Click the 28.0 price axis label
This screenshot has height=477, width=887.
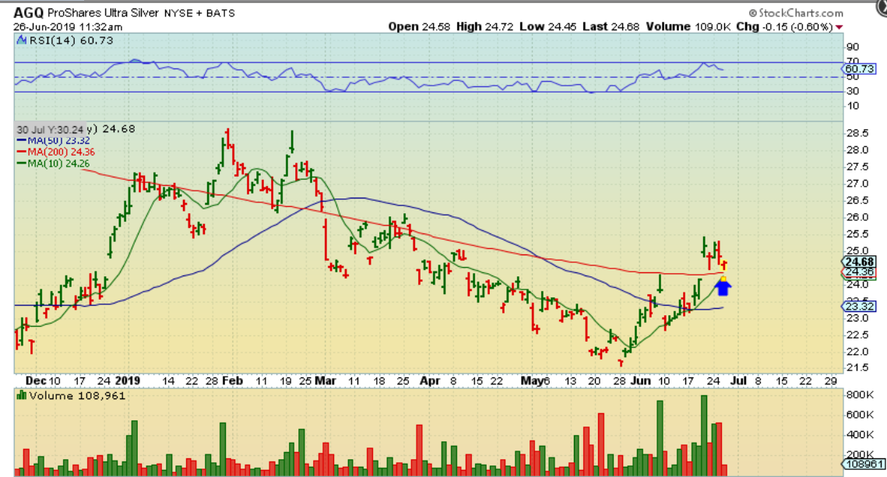click(857, 149)
